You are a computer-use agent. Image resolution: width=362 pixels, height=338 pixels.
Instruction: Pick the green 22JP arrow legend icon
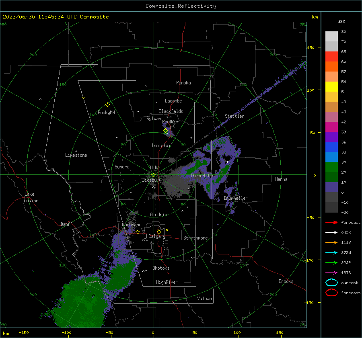click(x=331, y=262)
